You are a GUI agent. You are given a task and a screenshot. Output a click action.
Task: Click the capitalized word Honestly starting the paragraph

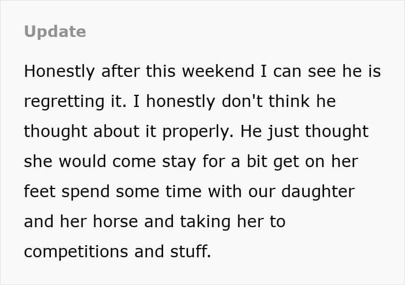[x=60, y=72]
